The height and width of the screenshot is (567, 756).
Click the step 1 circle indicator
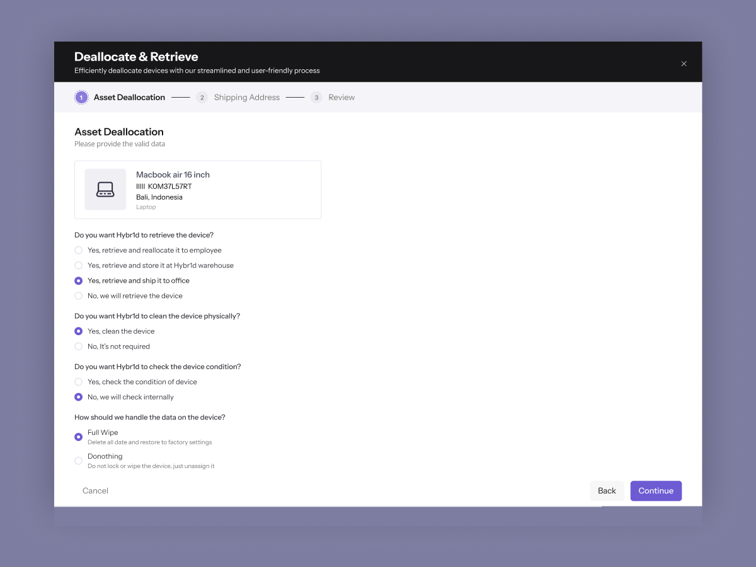(81, 98)
